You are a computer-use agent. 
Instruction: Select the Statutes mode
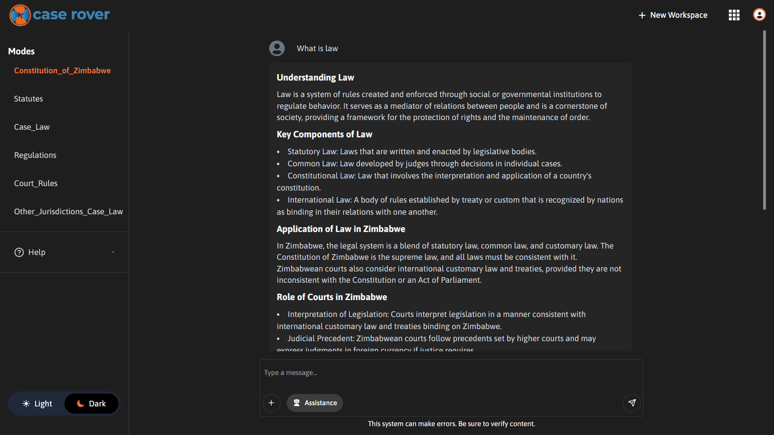point(29,99)
